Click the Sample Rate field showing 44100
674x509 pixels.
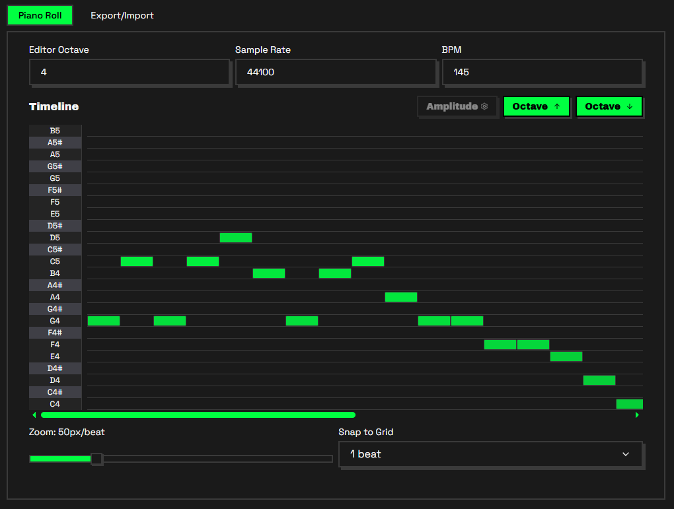tap(336, 72)
